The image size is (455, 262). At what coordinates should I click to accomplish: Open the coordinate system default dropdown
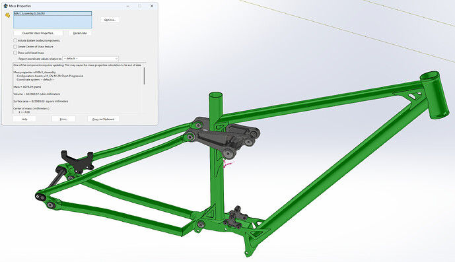click(x=90, y=59)
